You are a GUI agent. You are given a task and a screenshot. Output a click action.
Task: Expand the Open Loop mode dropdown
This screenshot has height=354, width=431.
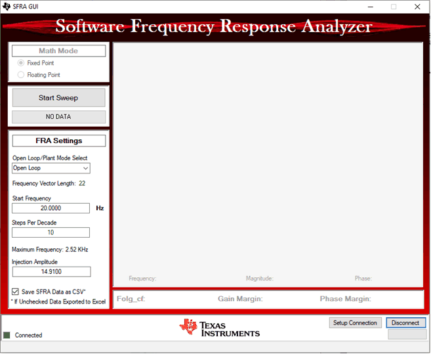click(85, 168)
